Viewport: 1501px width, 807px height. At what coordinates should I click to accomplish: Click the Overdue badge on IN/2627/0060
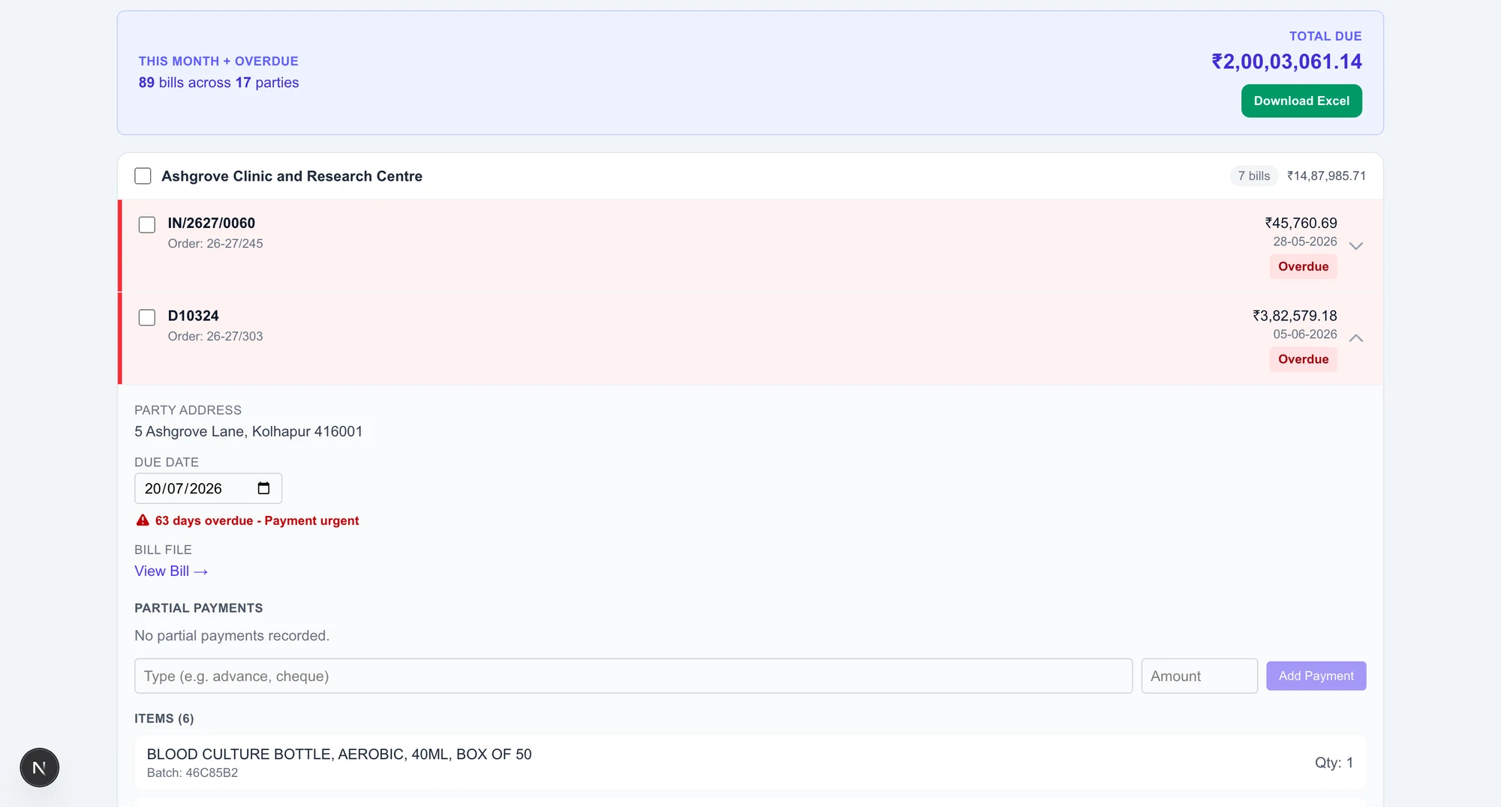1303,266
